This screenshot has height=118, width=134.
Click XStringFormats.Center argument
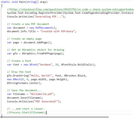pos(23,83)
